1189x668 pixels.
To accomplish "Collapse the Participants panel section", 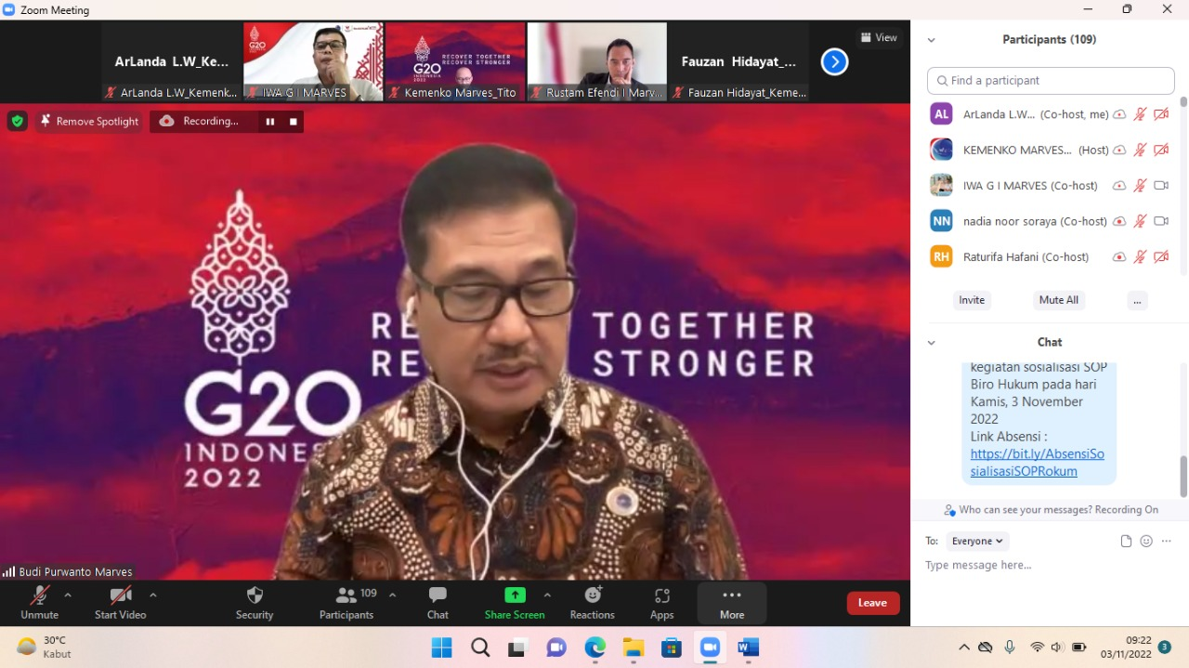I will tap(931, 40).
